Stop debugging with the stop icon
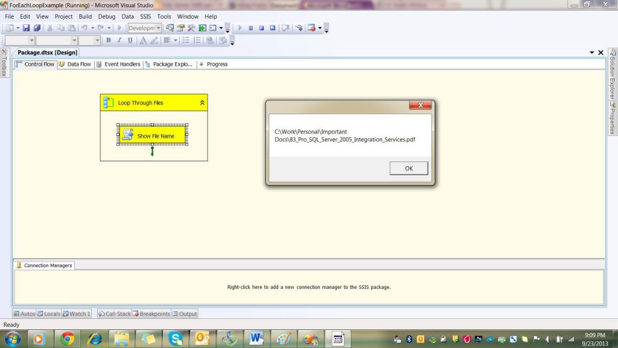The width and height of the screenshot is (618, 348). 261,28
